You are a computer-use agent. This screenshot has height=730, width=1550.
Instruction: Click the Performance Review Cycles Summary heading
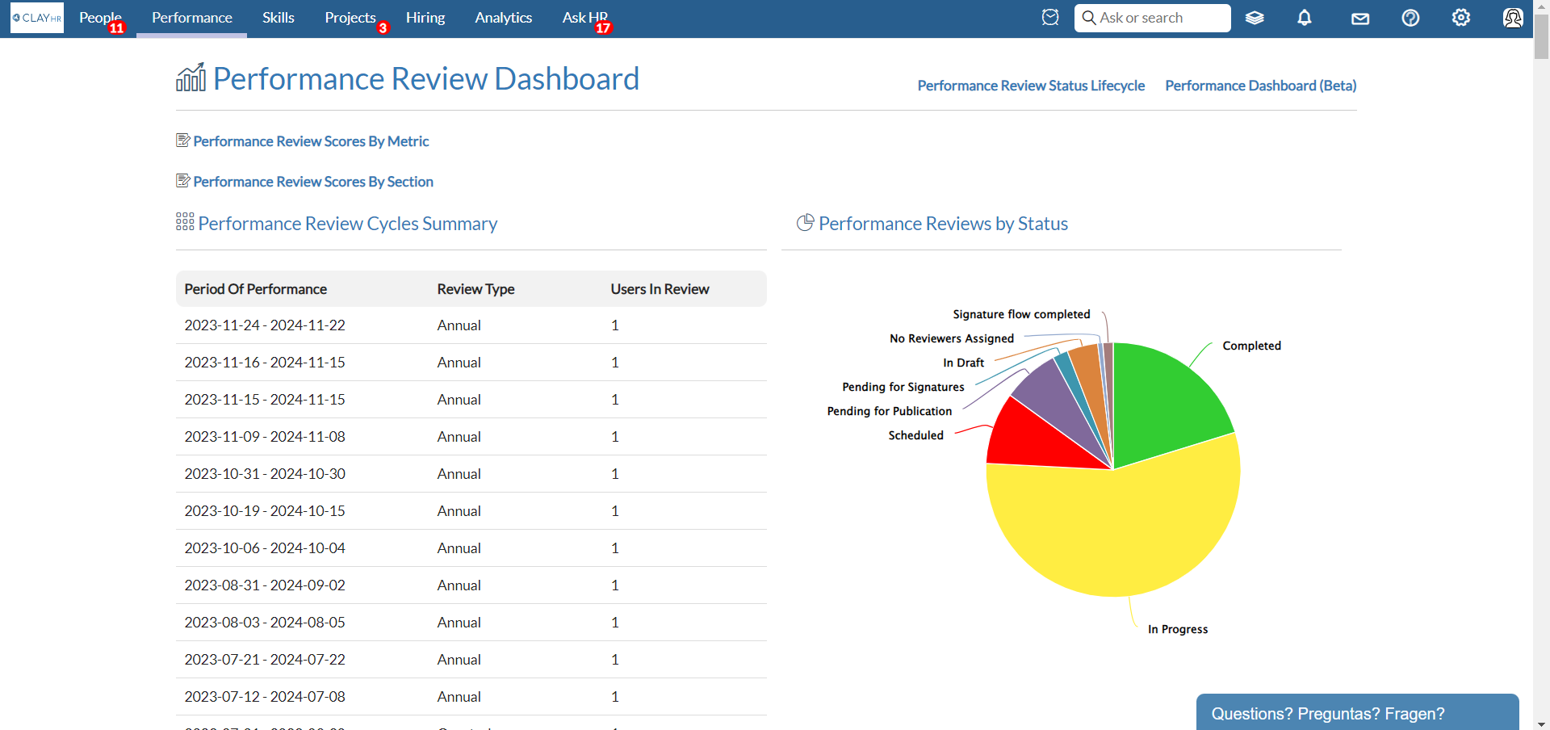click(x=348, y=224)
